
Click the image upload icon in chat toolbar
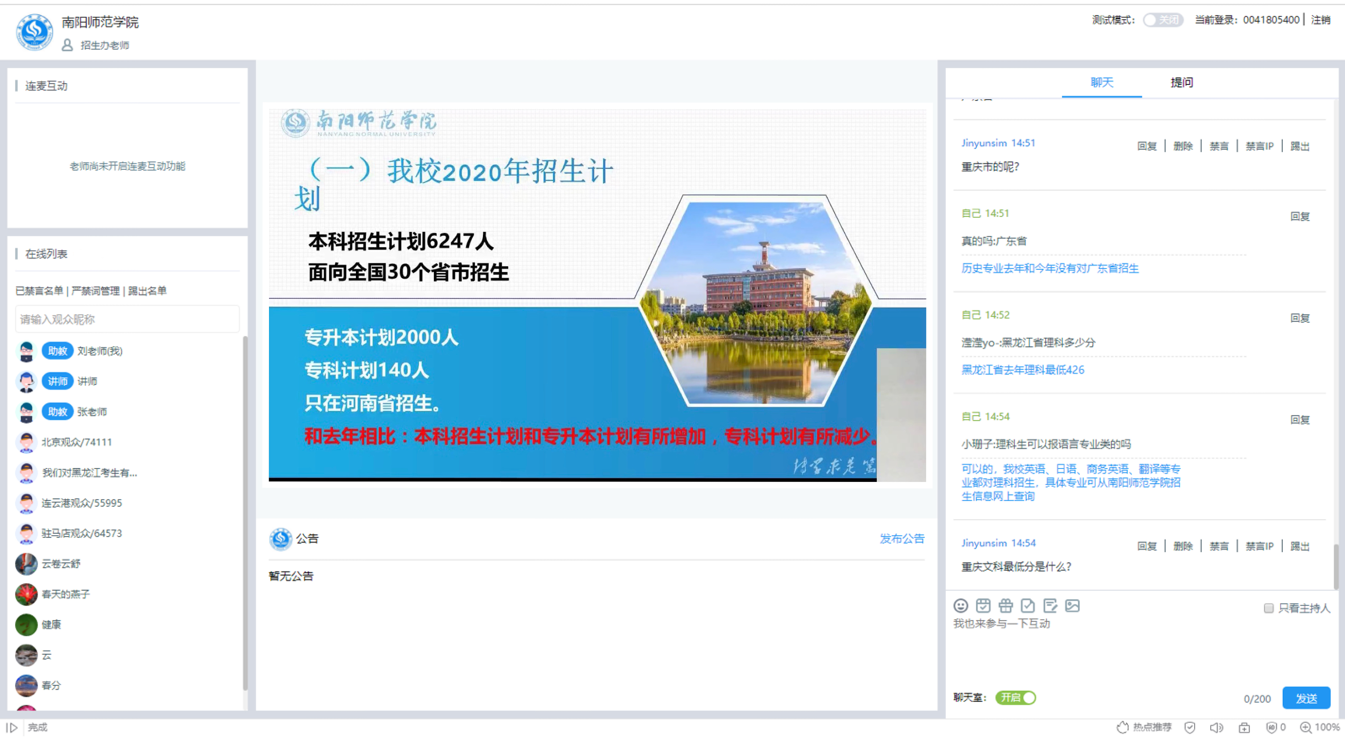[1073, 605]
